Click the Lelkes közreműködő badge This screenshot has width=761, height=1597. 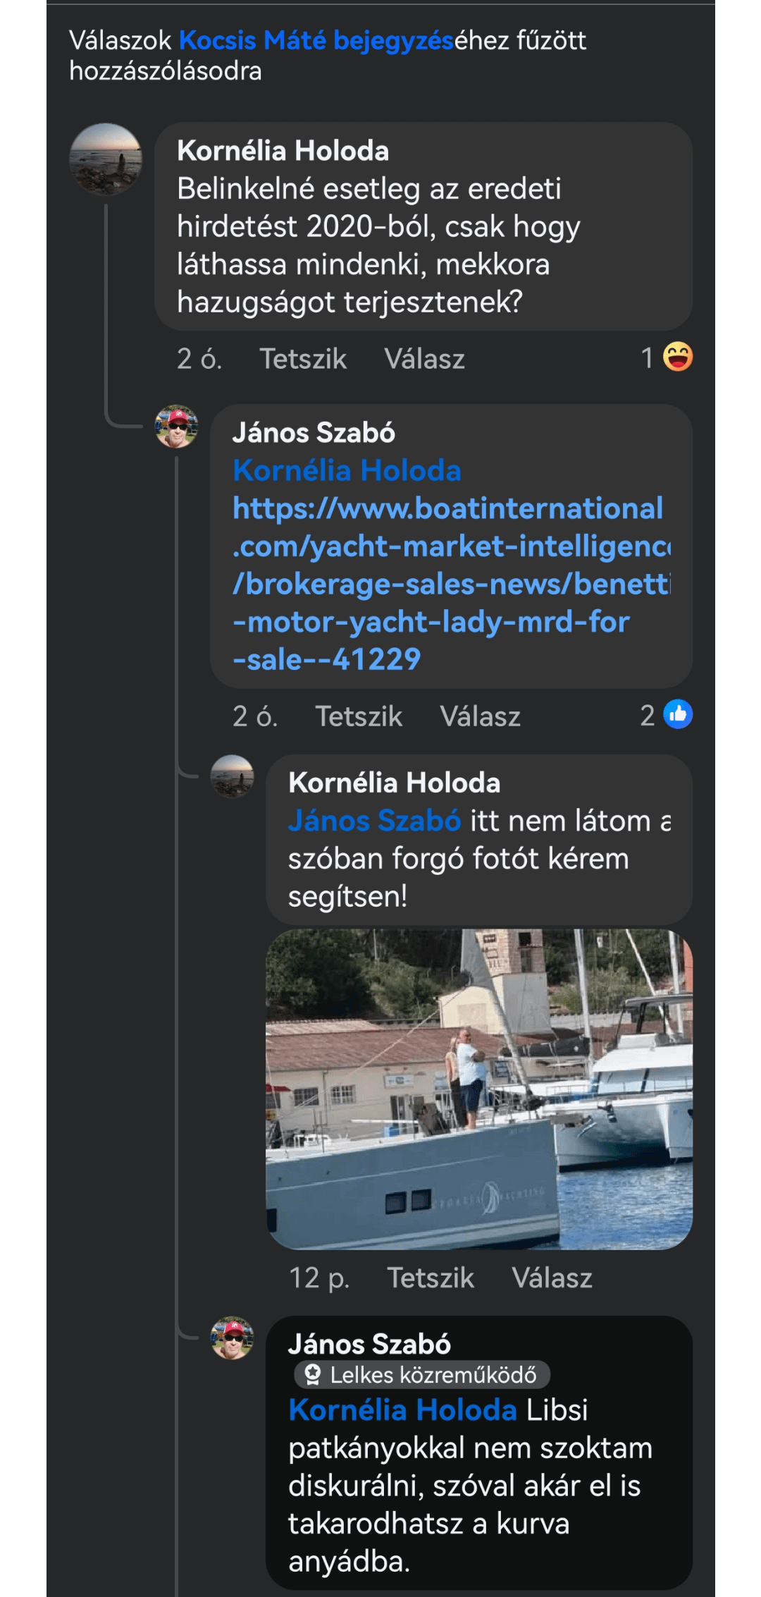tap(421, 1374)
